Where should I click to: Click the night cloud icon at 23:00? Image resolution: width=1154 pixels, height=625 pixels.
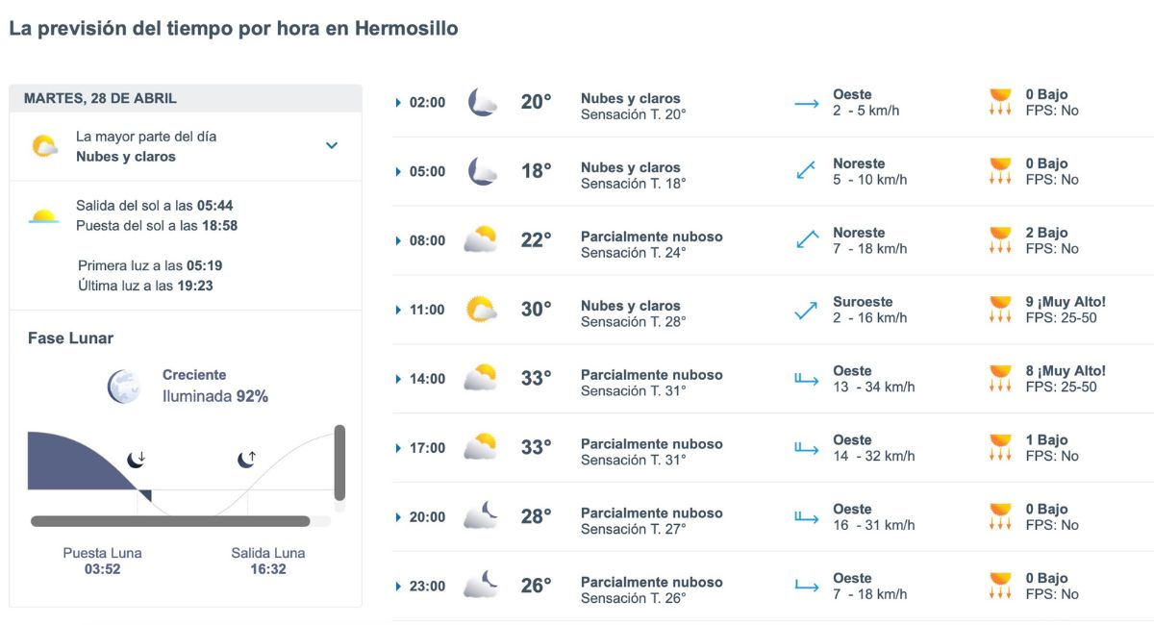pyautogui.click(x=482, y=585)
